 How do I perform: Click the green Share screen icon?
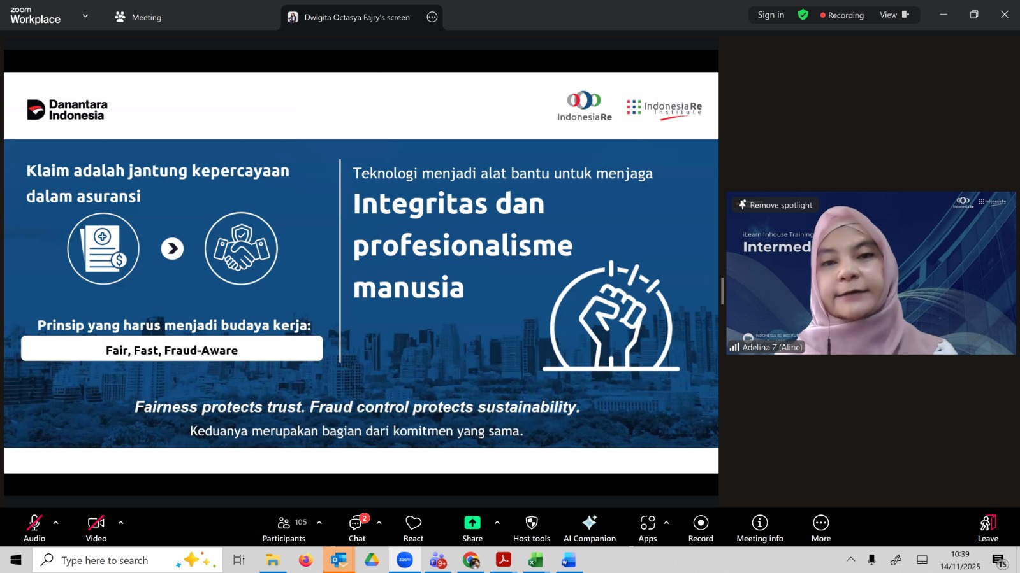point(472,523)
